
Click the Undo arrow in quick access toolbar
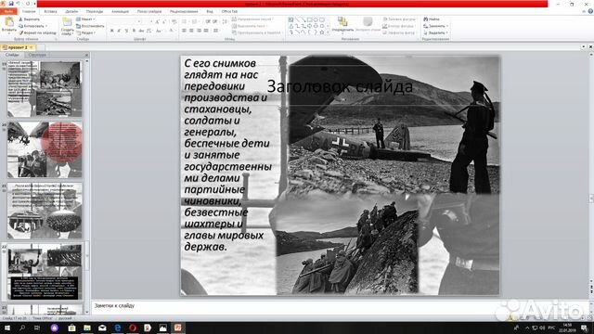(19, 4)
